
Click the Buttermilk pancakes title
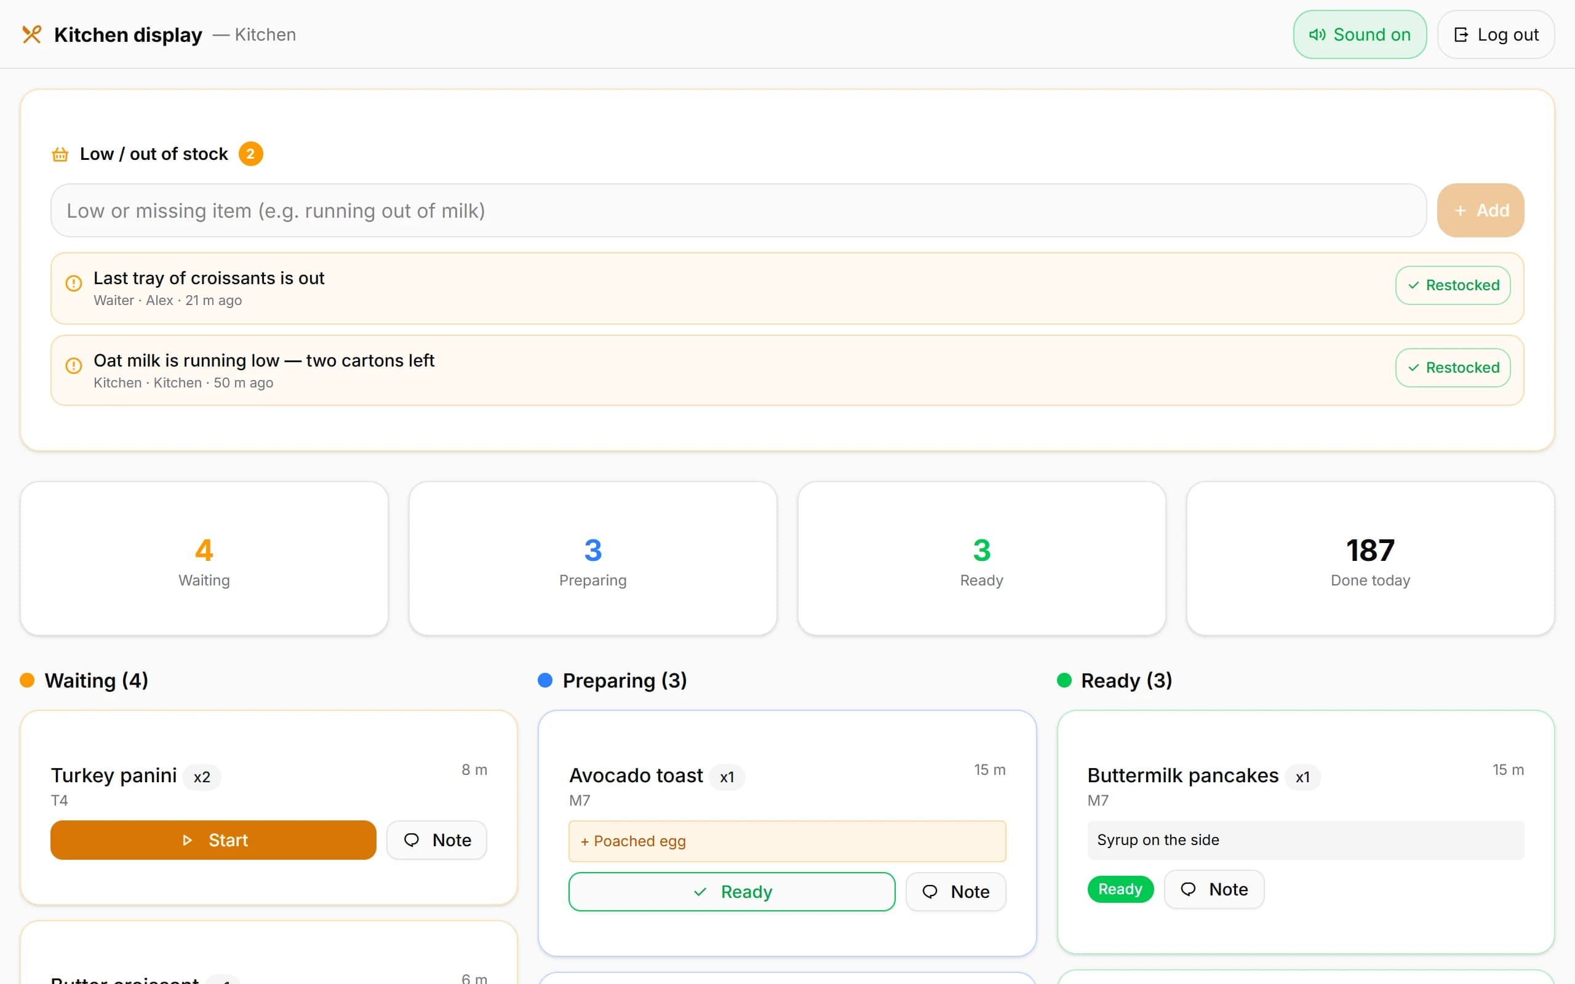(x=1182, y=775)
